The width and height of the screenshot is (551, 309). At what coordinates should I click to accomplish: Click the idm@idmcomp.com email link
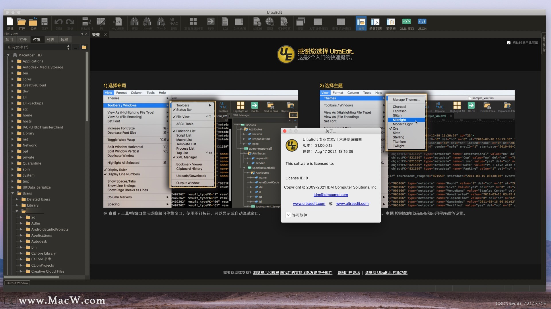[x=331, y=195]
